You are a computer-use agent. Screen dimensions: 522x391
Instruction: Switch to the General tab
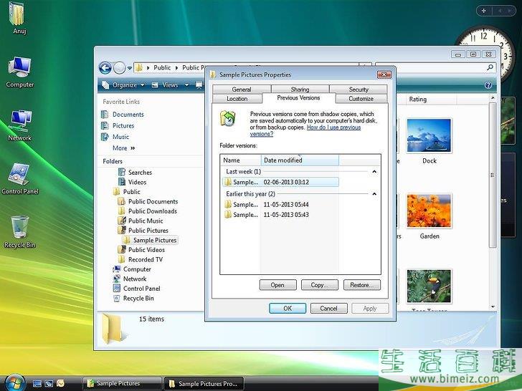tap(242, 89)
